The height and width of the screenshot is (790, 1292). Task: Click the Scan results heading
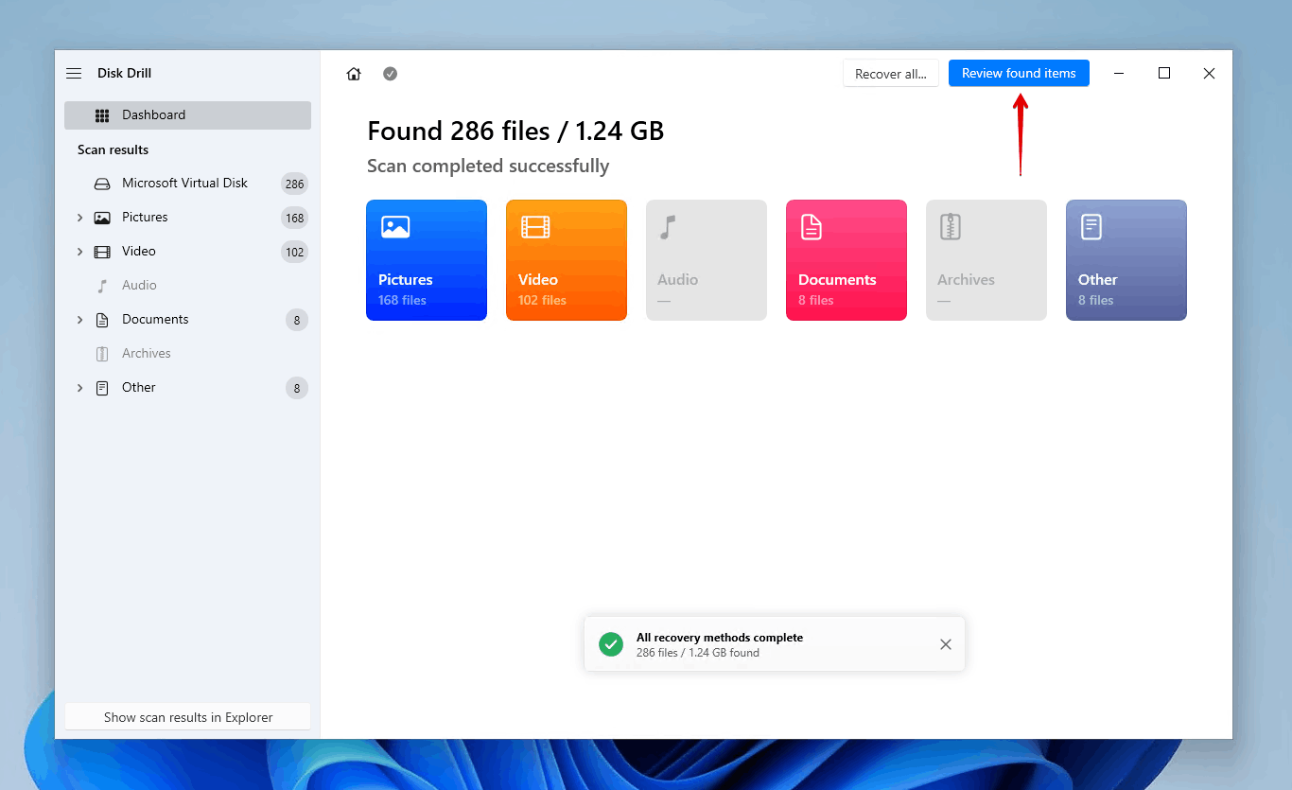tap(113, 149)
